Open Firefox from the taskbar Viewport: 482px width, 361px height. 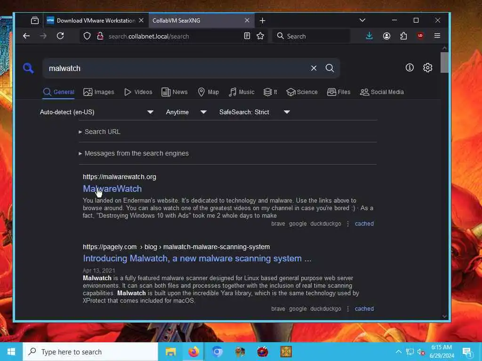tap(193, 352)
